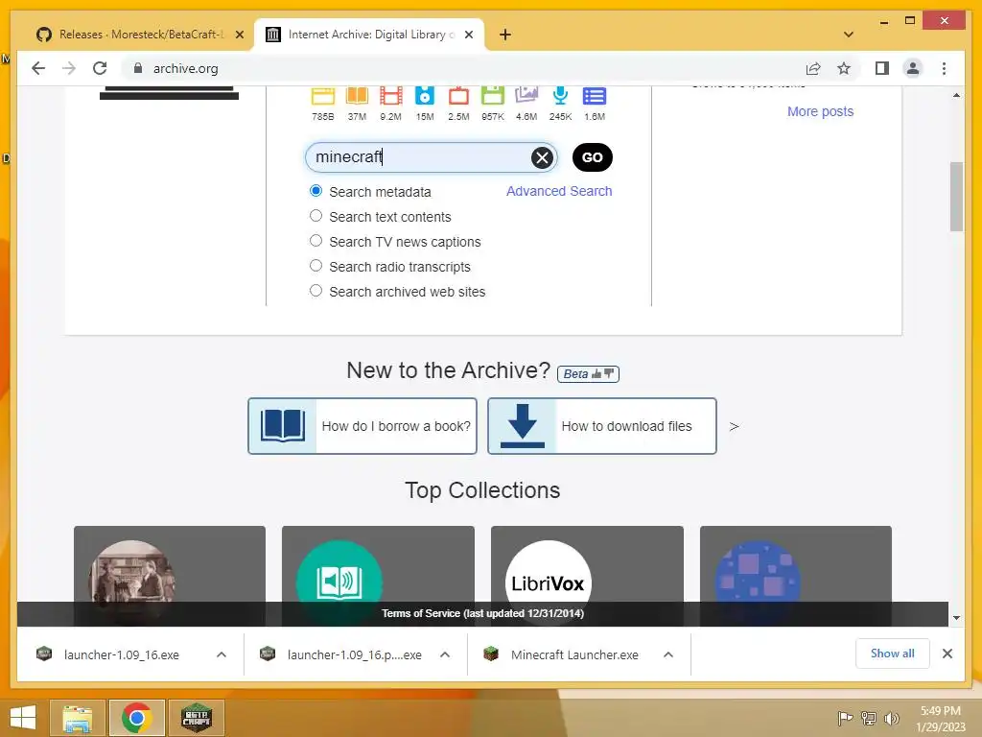Screen dimensions: 982x737
Task: Open the collections list icon labeled 1.6M
Action: [x=595, y=96]
